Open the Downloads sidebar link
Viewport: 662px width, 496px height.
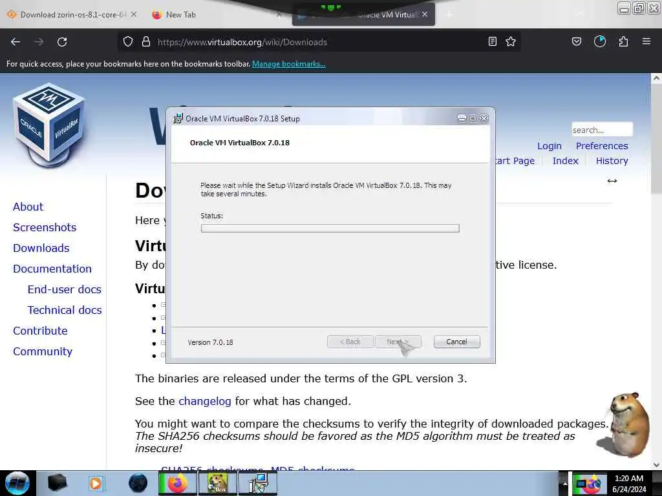[x=41, y=248]
